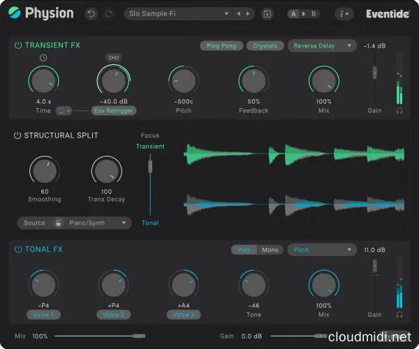Load the next preset arrow

point(248,14)
